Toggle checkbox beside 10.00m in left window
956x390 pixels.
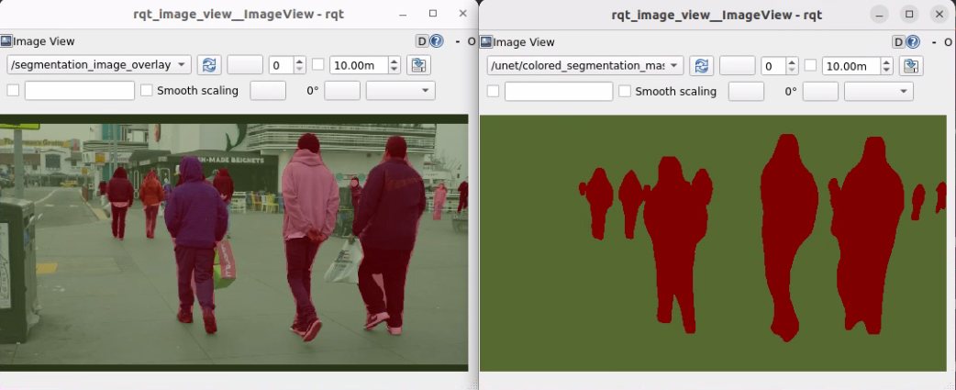(317, 65)
